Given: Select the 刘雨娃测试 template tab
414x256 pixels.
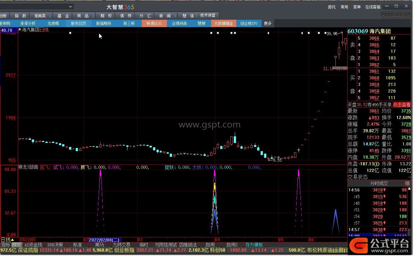Looking at the screenshot, I should tap(166, 245).
